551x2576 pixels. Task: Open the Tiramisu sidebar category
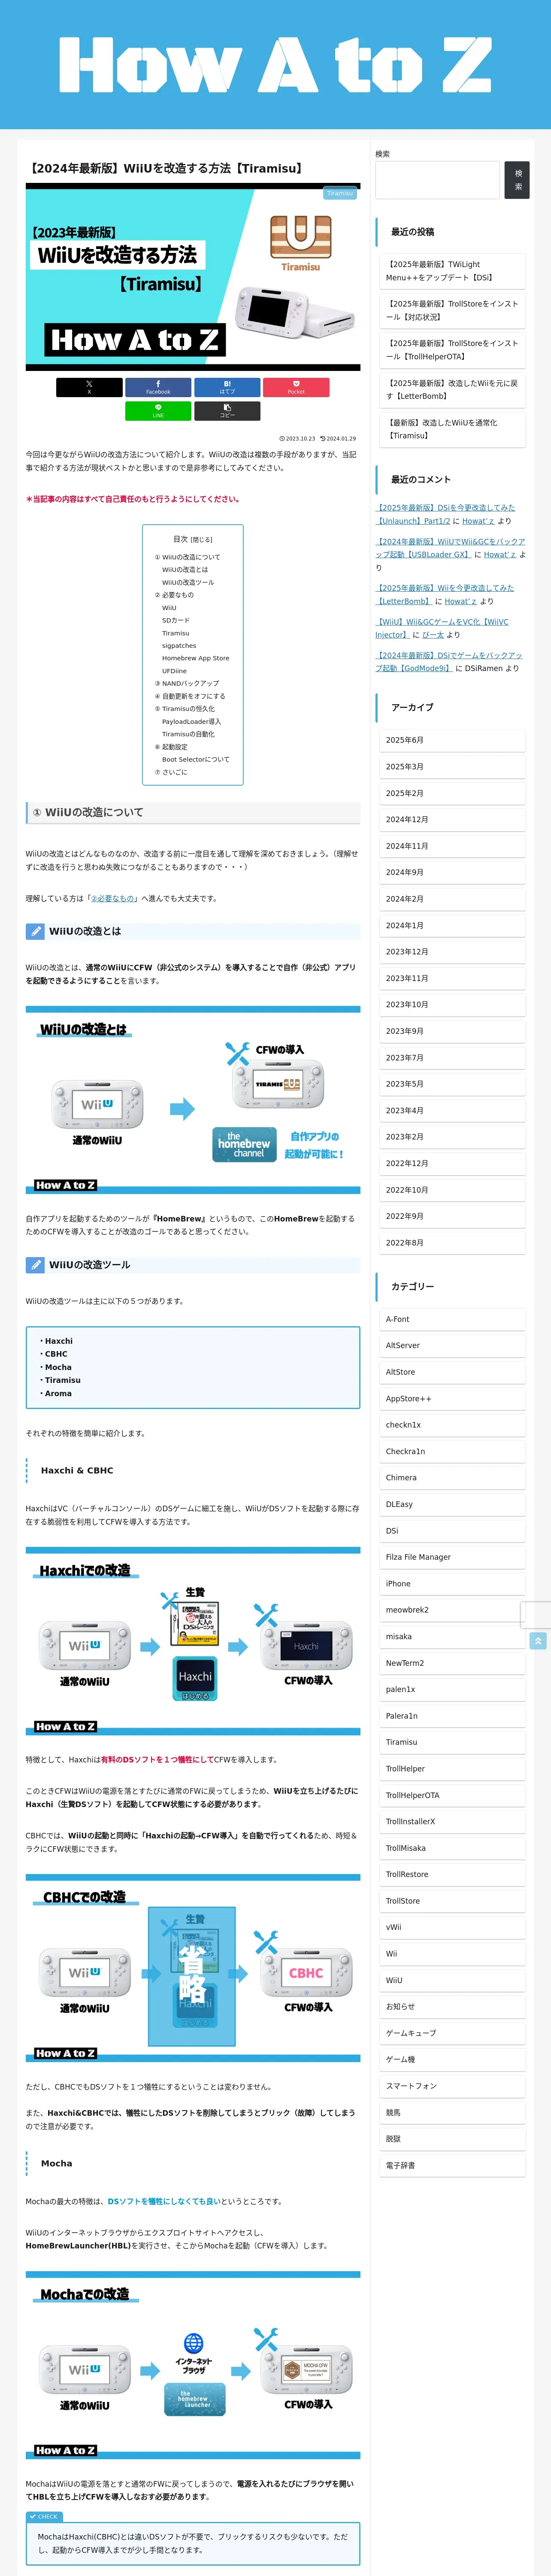[452, 1742]
